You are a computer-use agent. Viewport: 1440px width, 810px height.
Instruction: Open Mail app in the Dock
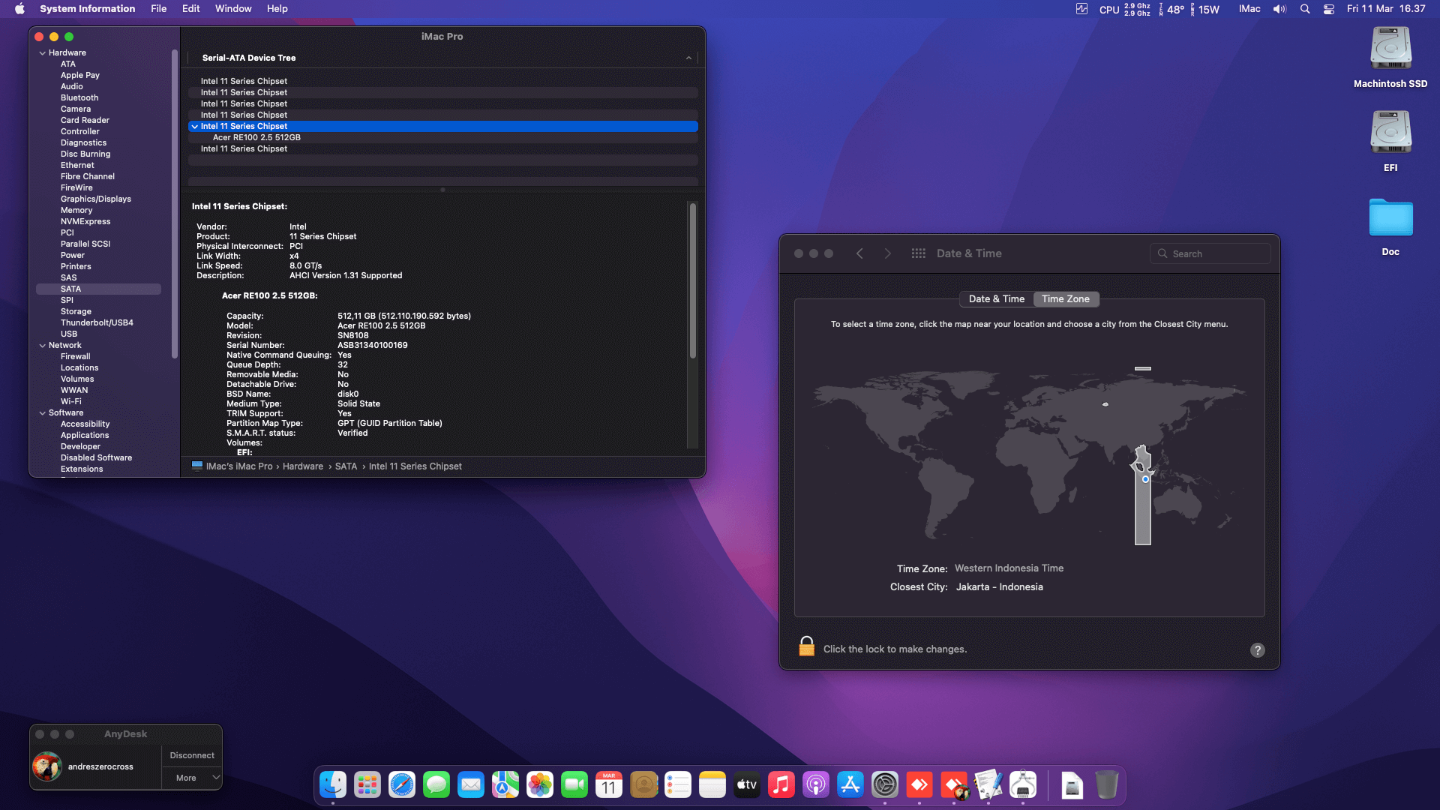(x=471, y=785)
